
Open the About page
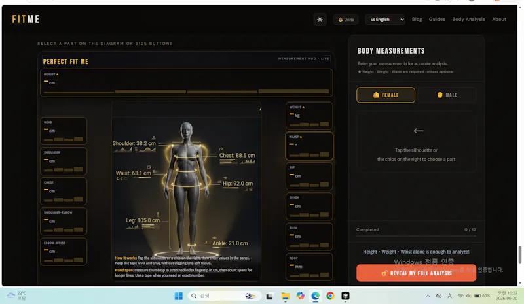point(499,20)
